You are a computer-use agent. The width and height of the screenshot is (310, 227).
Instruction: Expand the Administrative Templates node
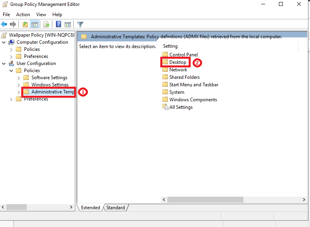point(19,92)
